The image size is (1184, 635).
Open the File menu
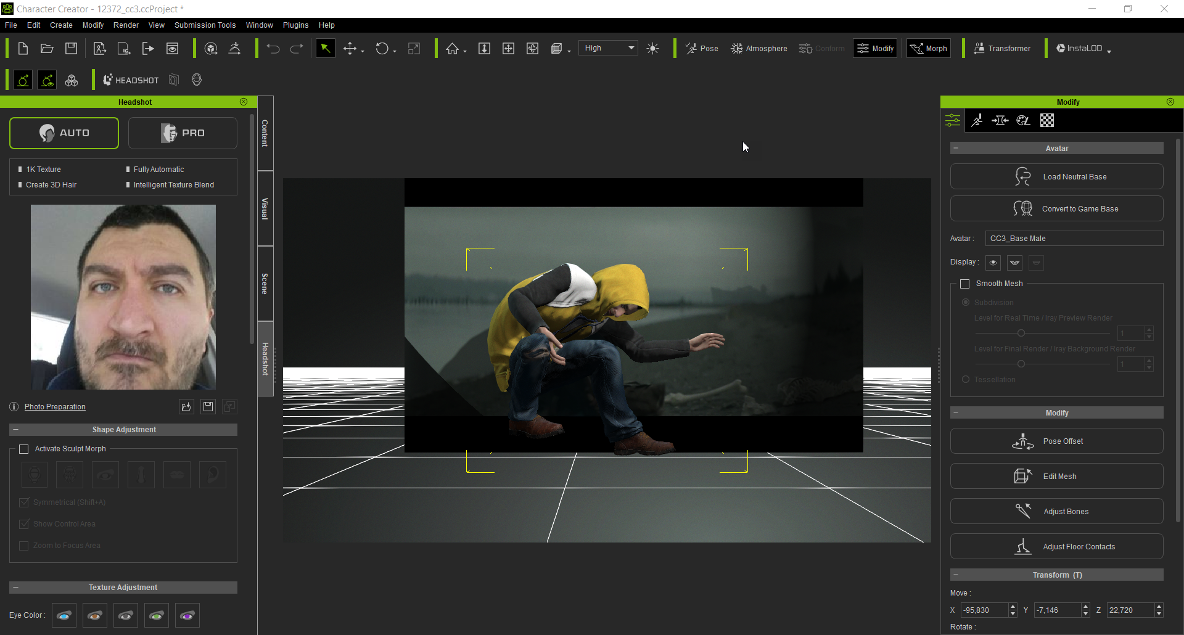[11, 25]
